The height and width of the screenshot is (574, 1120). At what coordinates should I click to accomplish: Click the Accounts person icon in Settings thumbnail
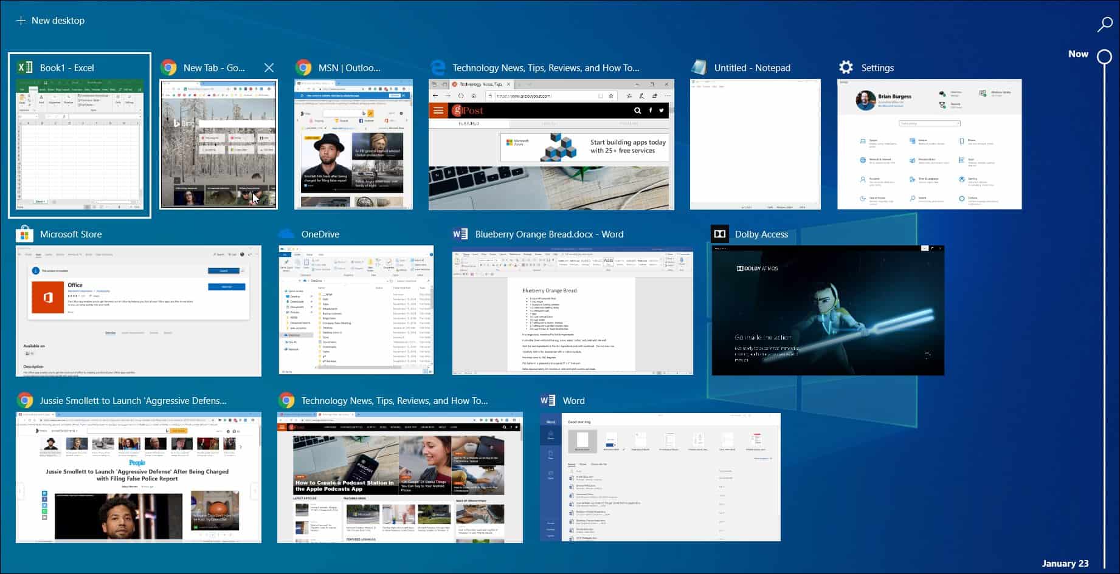tap(862, 180)
